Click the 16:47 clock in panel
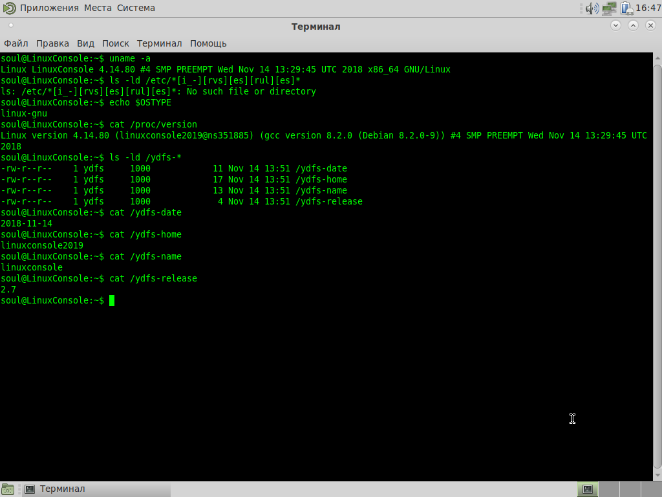 pos(648,8)
